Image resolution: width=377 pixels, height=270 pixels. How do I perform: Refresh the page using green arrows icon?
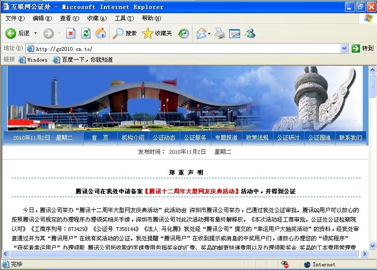tap(86, 33)
